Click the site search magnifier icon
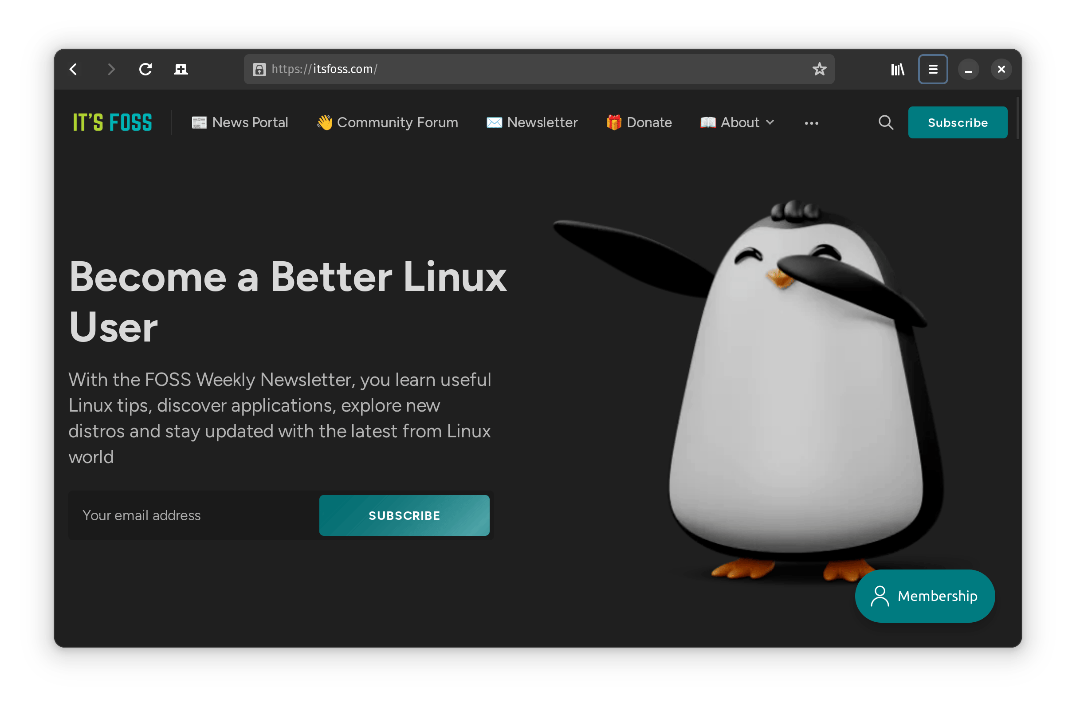 [x=886, y=122]
